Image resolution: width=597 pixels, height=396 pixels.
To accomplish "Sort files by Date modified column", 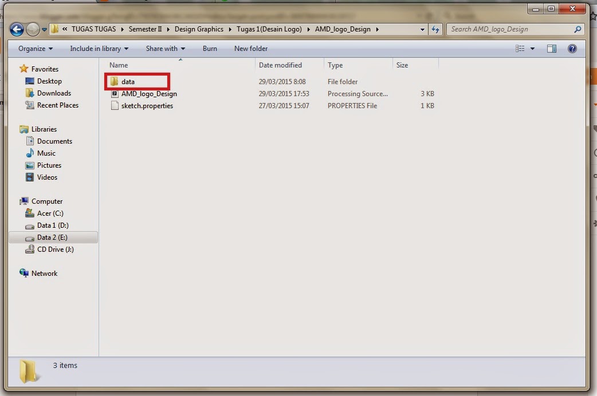I will click(x=280, y=65).
